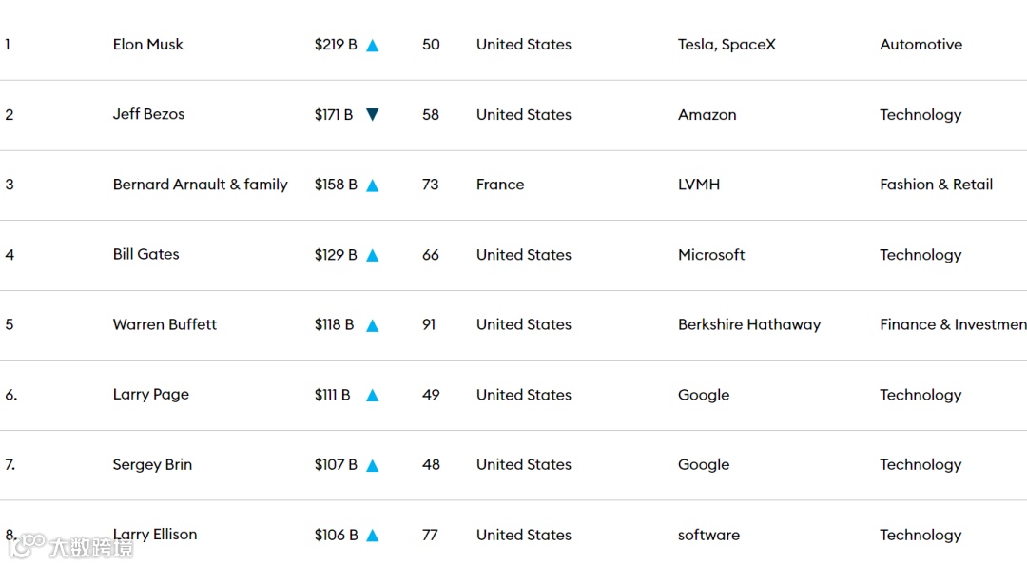Click the Berkshire Hathaway source cell
Viewport: 1027px width, 566px height.
[748, 324]
